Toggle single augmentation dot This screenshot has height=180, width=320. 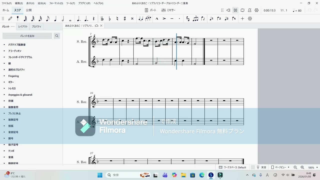pos(78,18)
